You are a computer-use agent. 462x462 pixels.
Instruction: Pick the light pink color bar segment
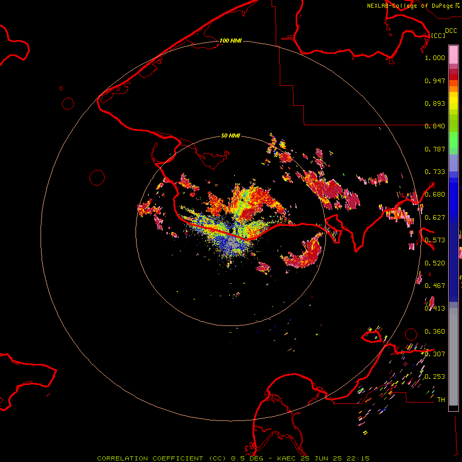[453, 54]
